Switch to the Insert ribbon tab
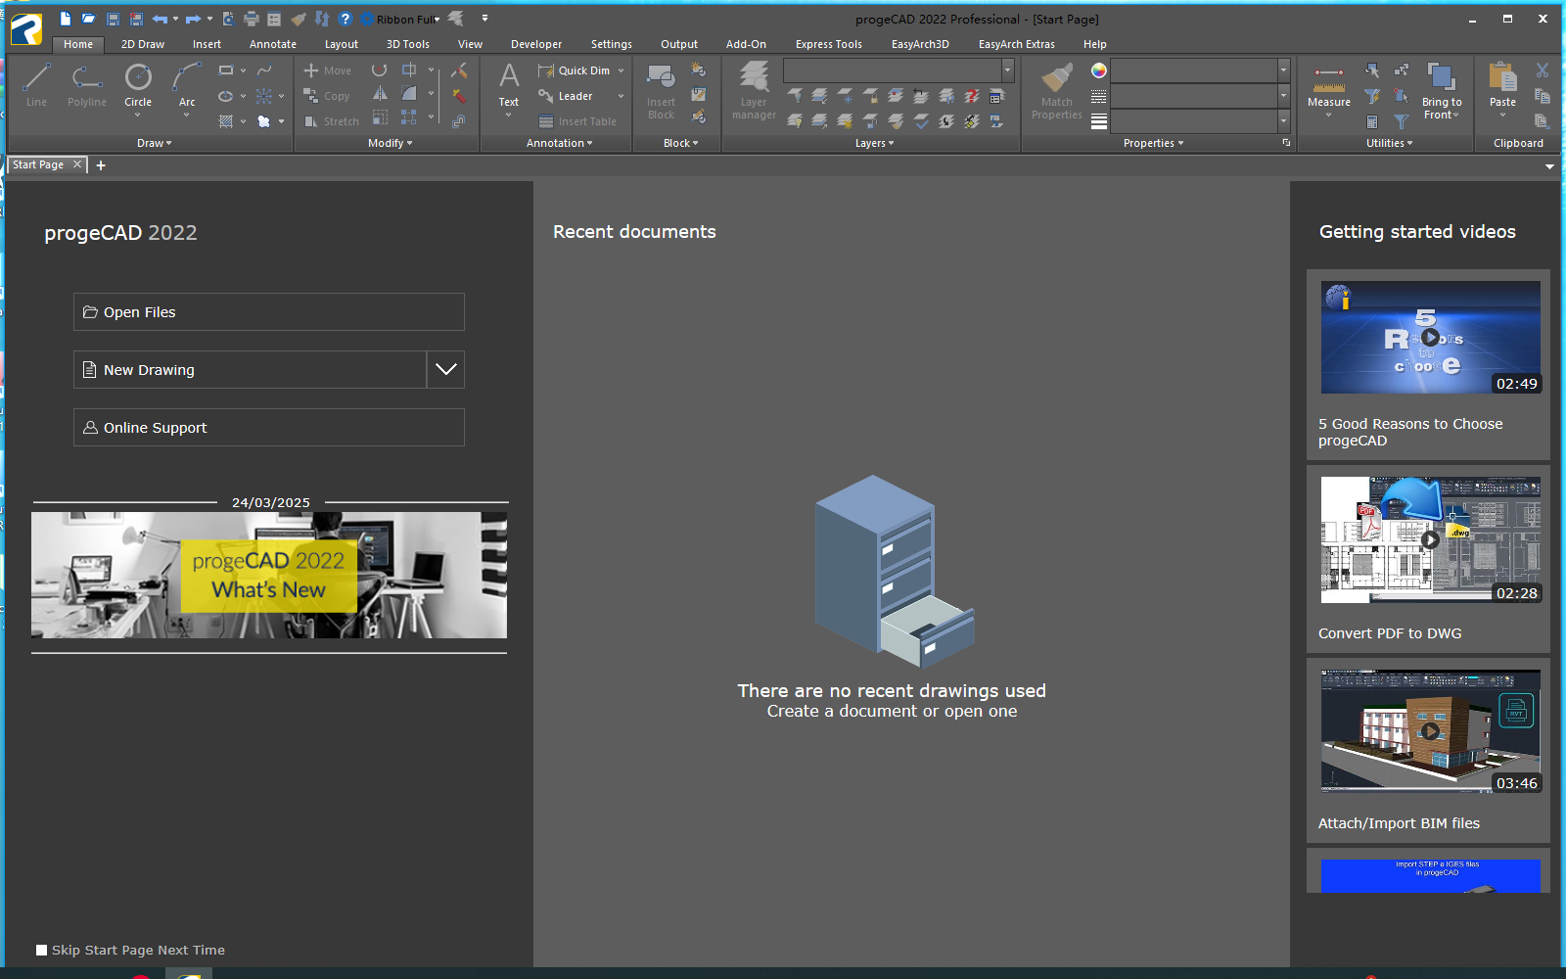1566x979 pixels. [207, 44]
